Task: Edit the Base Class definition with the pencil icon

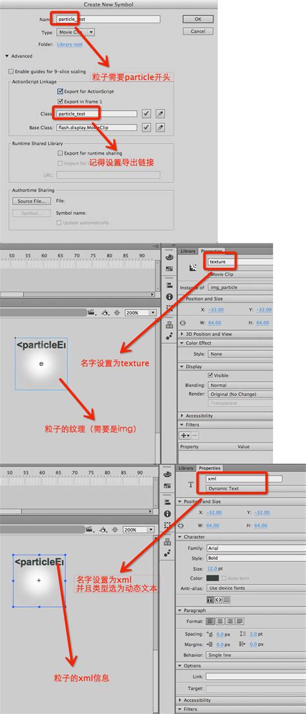Action: click(x=159, y=128)
